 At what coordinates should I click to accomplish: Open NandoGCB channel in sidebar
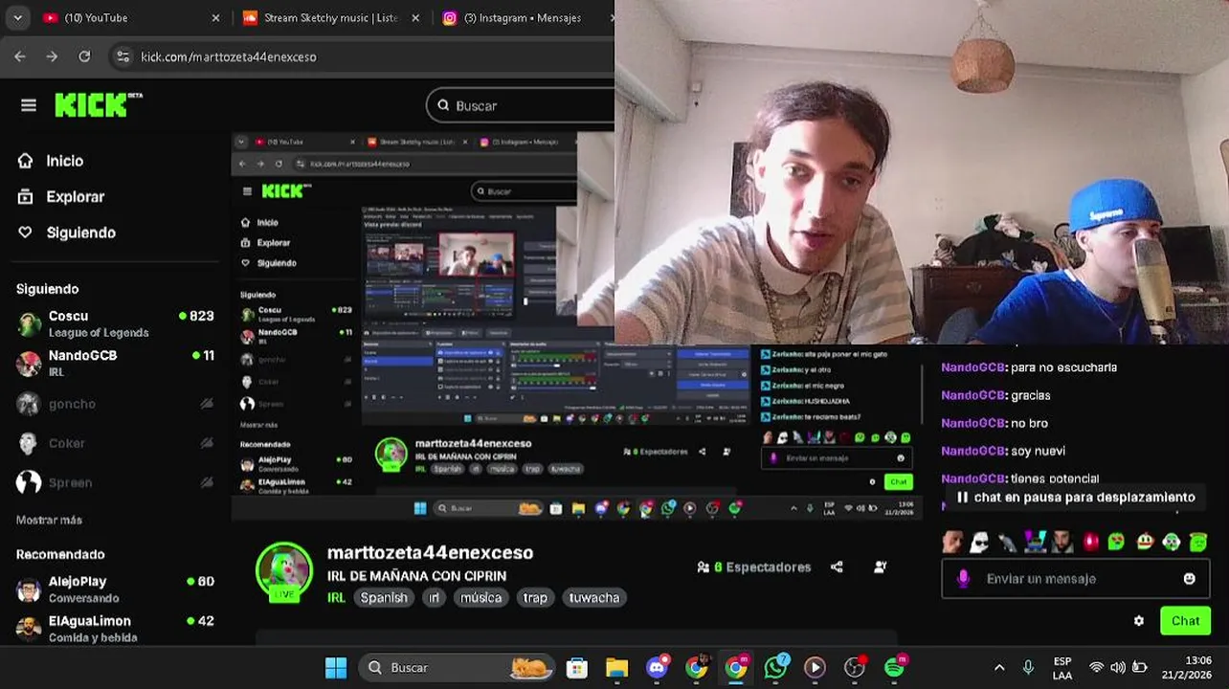click(x=115, y=363)
